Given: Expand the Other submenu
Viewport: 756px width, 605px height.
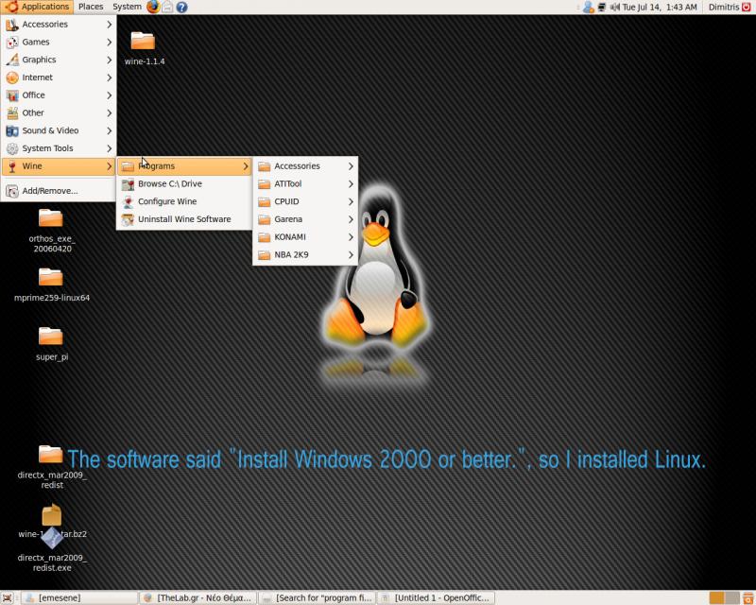Looking at the screenshot, I should (x=59, y=112).
